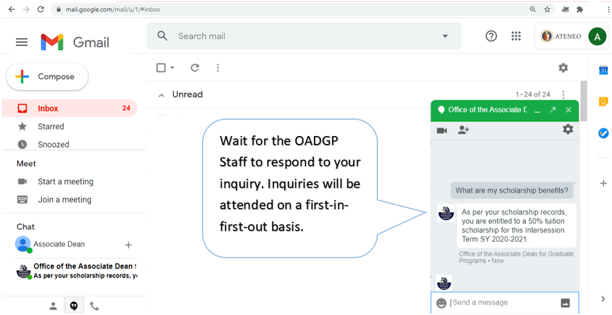Open the Inbox folder

pyautogui.click(x=70, y=108)
